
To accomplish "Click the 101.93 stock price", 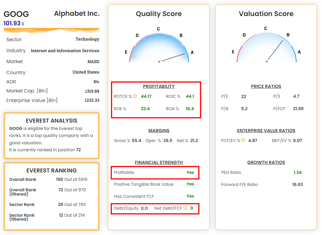I will 12,23.
